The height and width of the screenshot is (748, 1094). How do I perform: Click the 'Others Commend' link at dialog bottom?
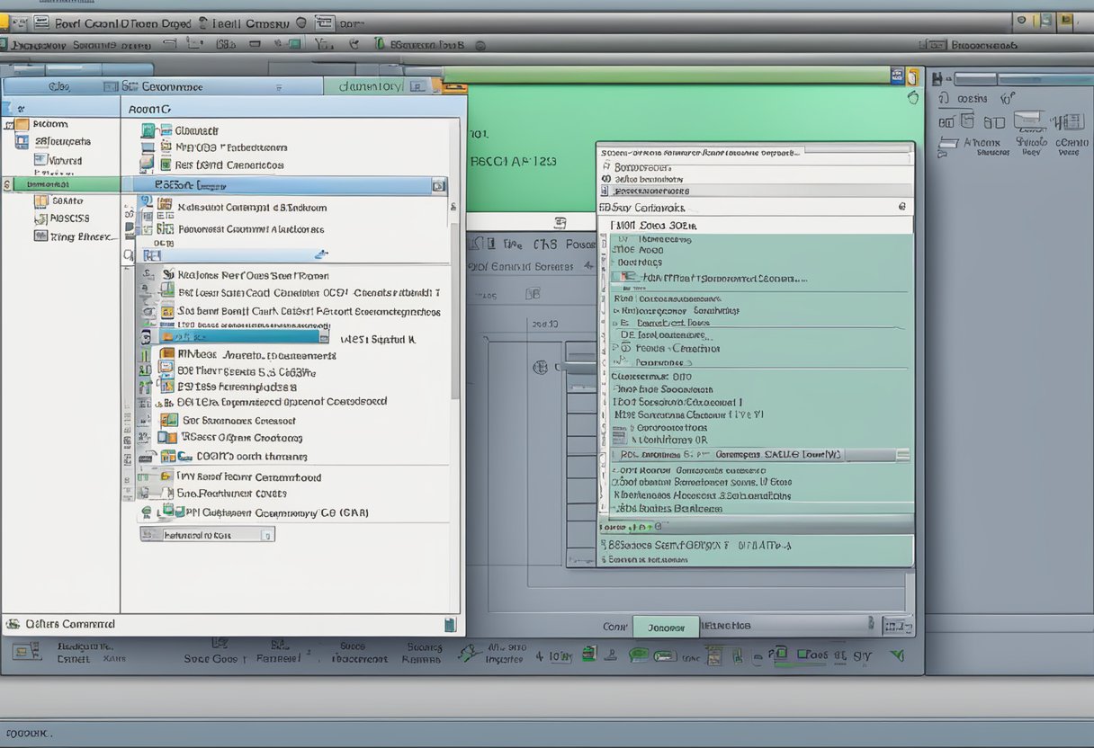[70, 624]
